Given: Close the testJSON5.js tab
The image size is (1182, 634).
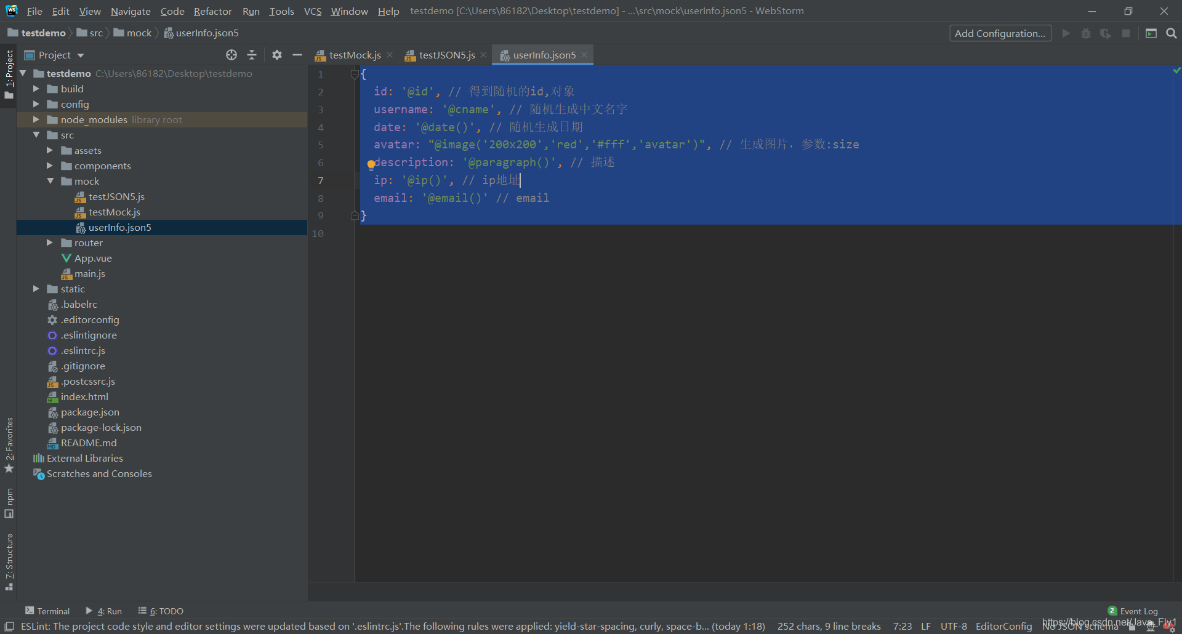Looking at the screenshot, I should point(483,55).
